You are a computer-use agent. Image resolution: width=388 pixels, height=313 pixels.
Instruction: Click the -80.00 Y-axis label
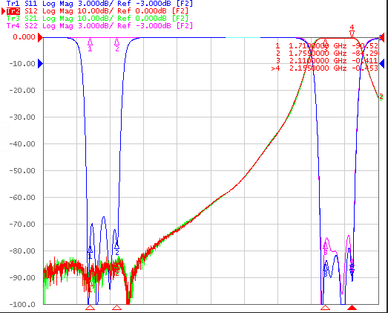point(22,251)
